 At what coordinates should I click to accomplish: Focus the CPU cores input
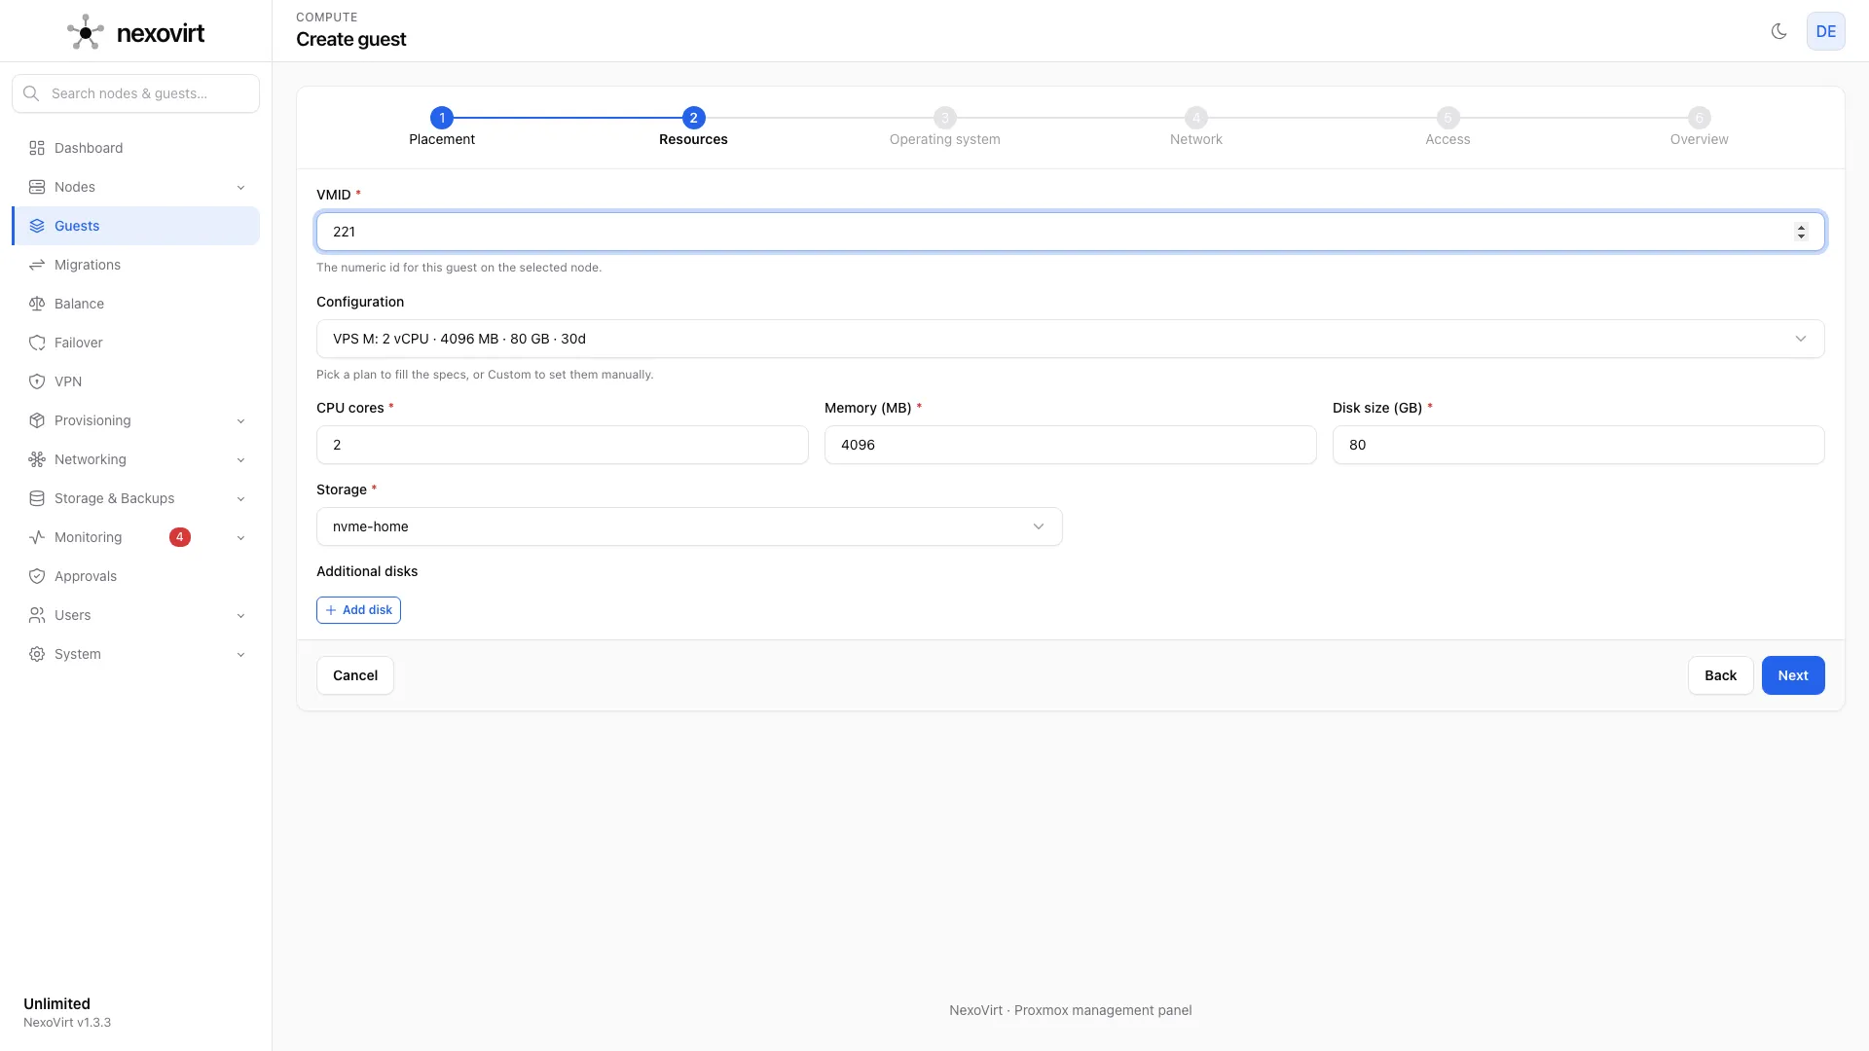tap(562, 445)
